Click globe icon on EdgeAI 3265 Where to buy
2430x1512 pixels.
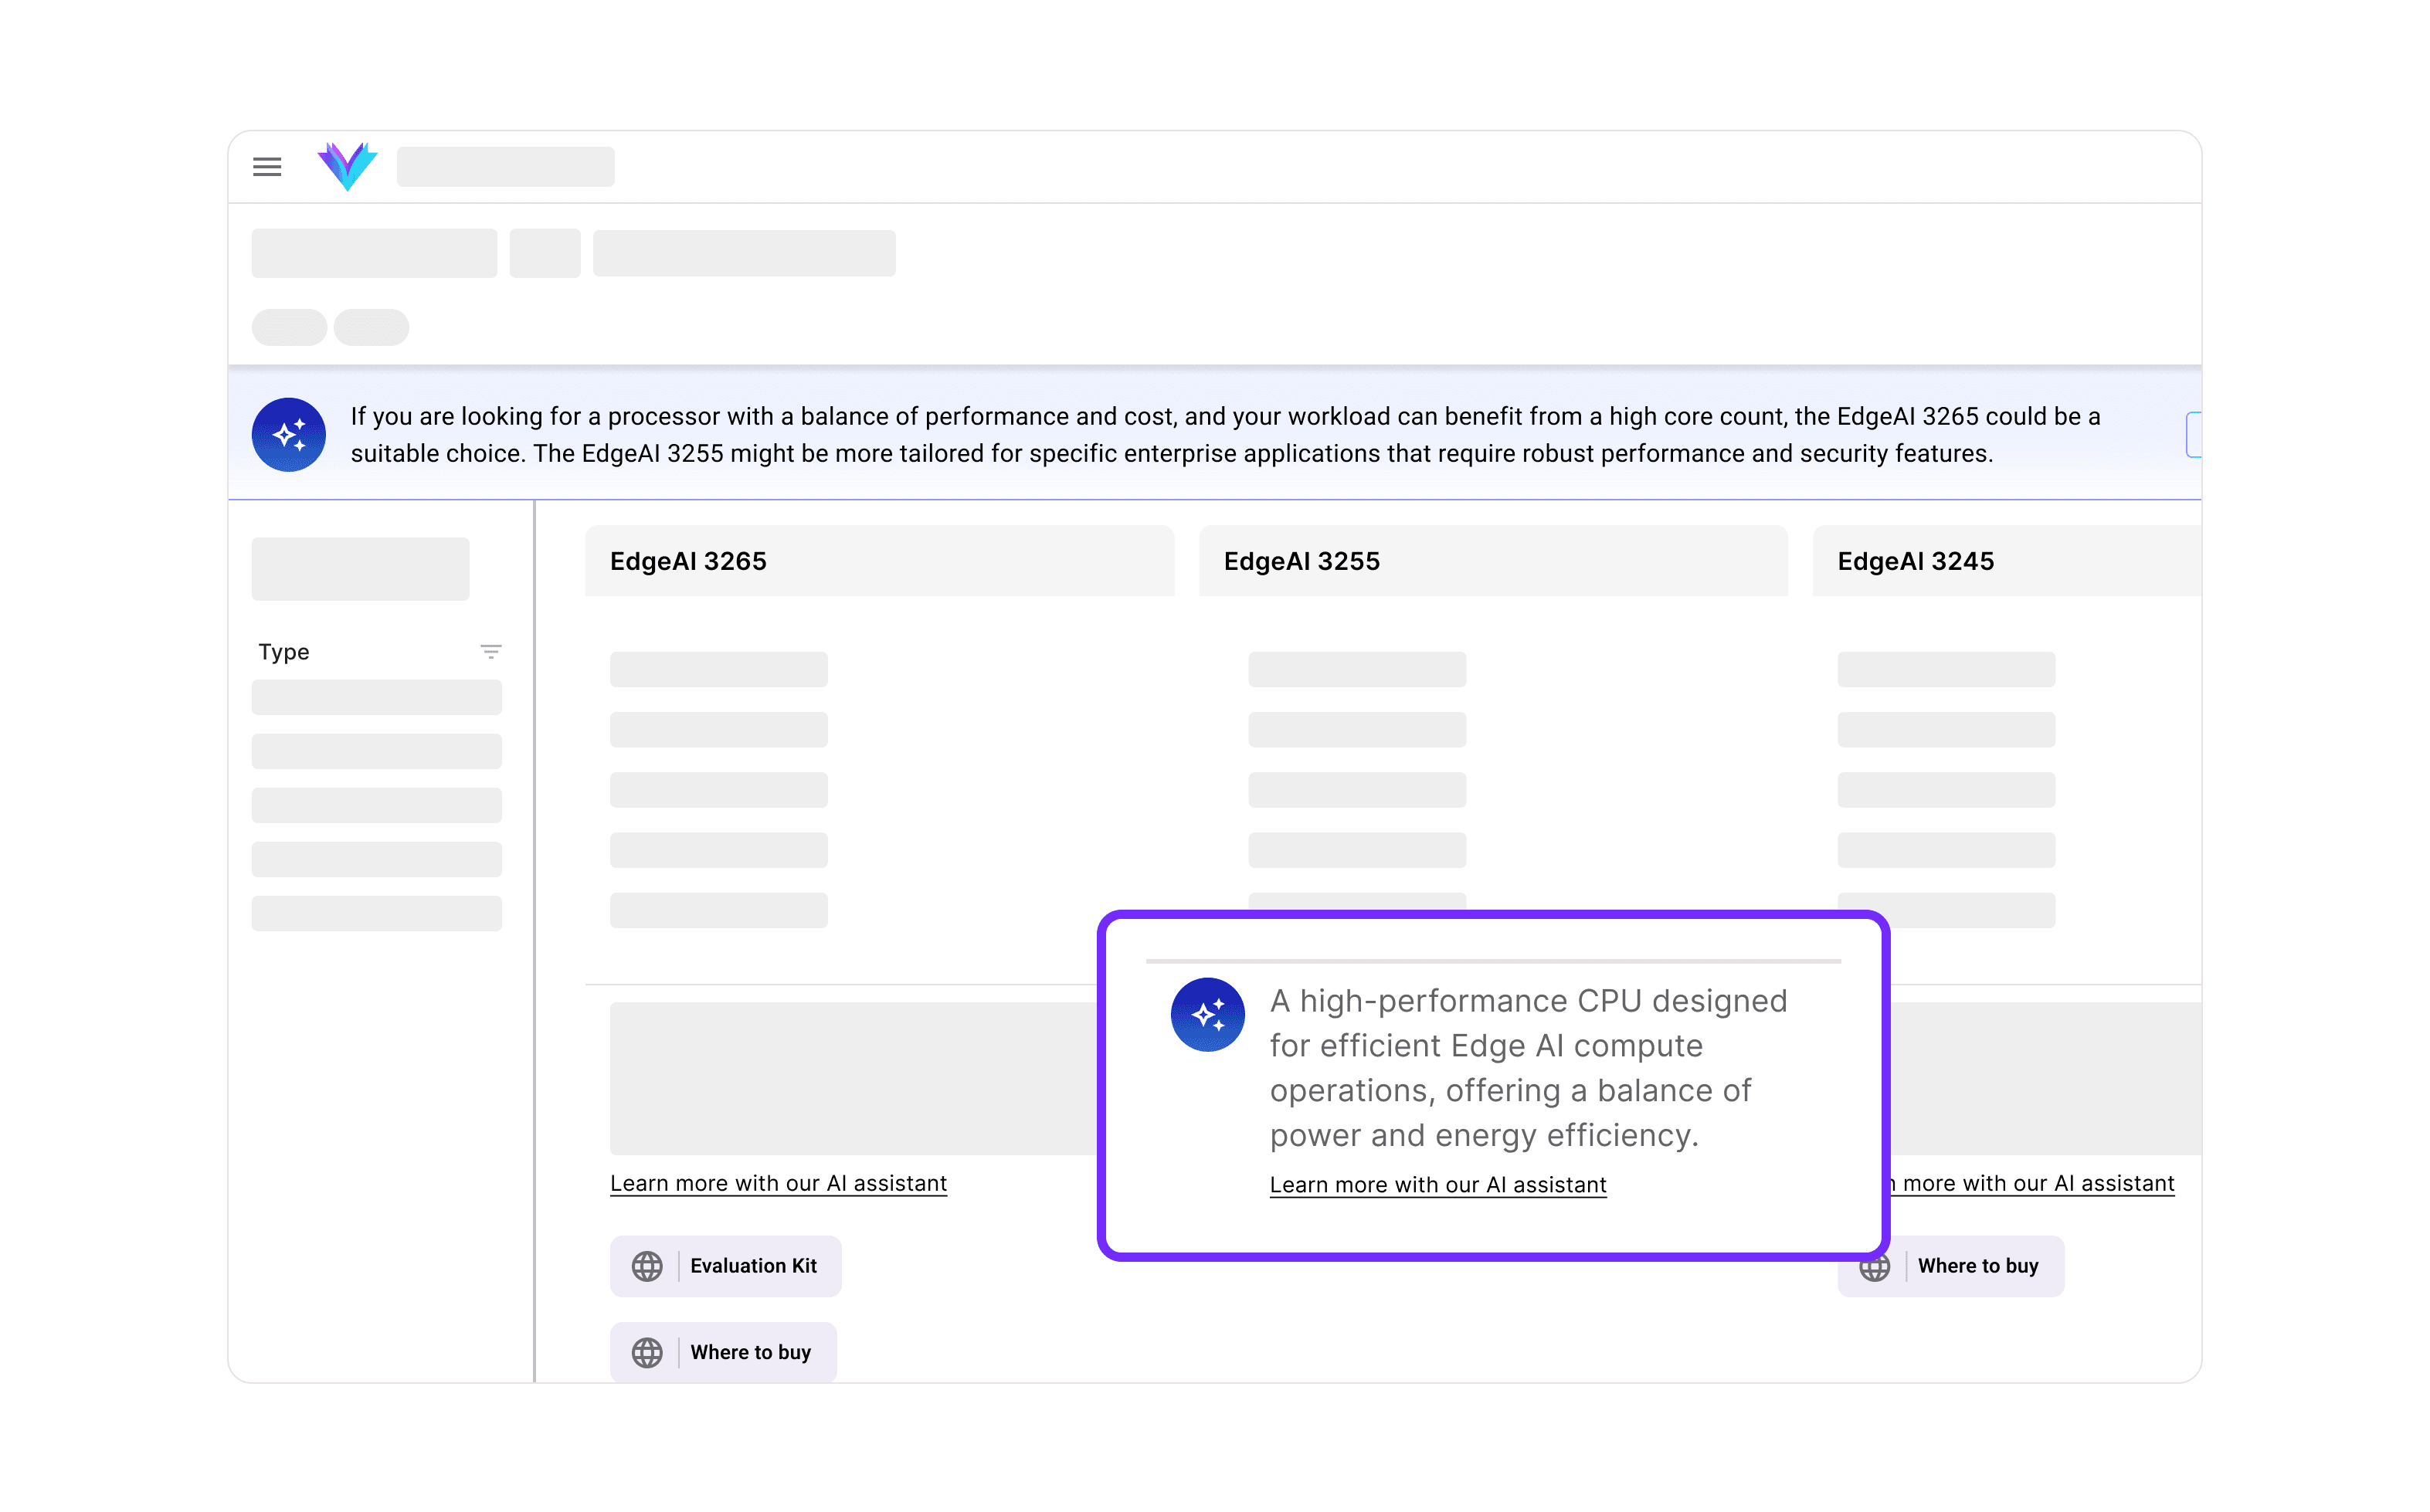[647, 1352]
